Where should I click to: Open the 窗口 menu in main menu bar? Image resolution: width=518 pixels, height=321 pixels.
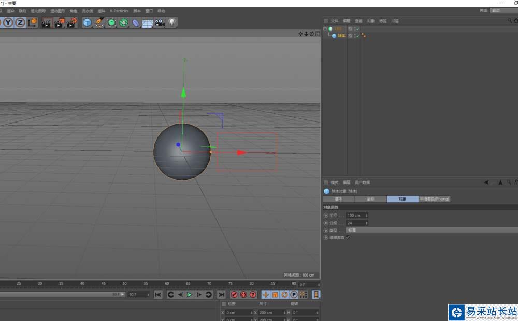coord(149,11)
